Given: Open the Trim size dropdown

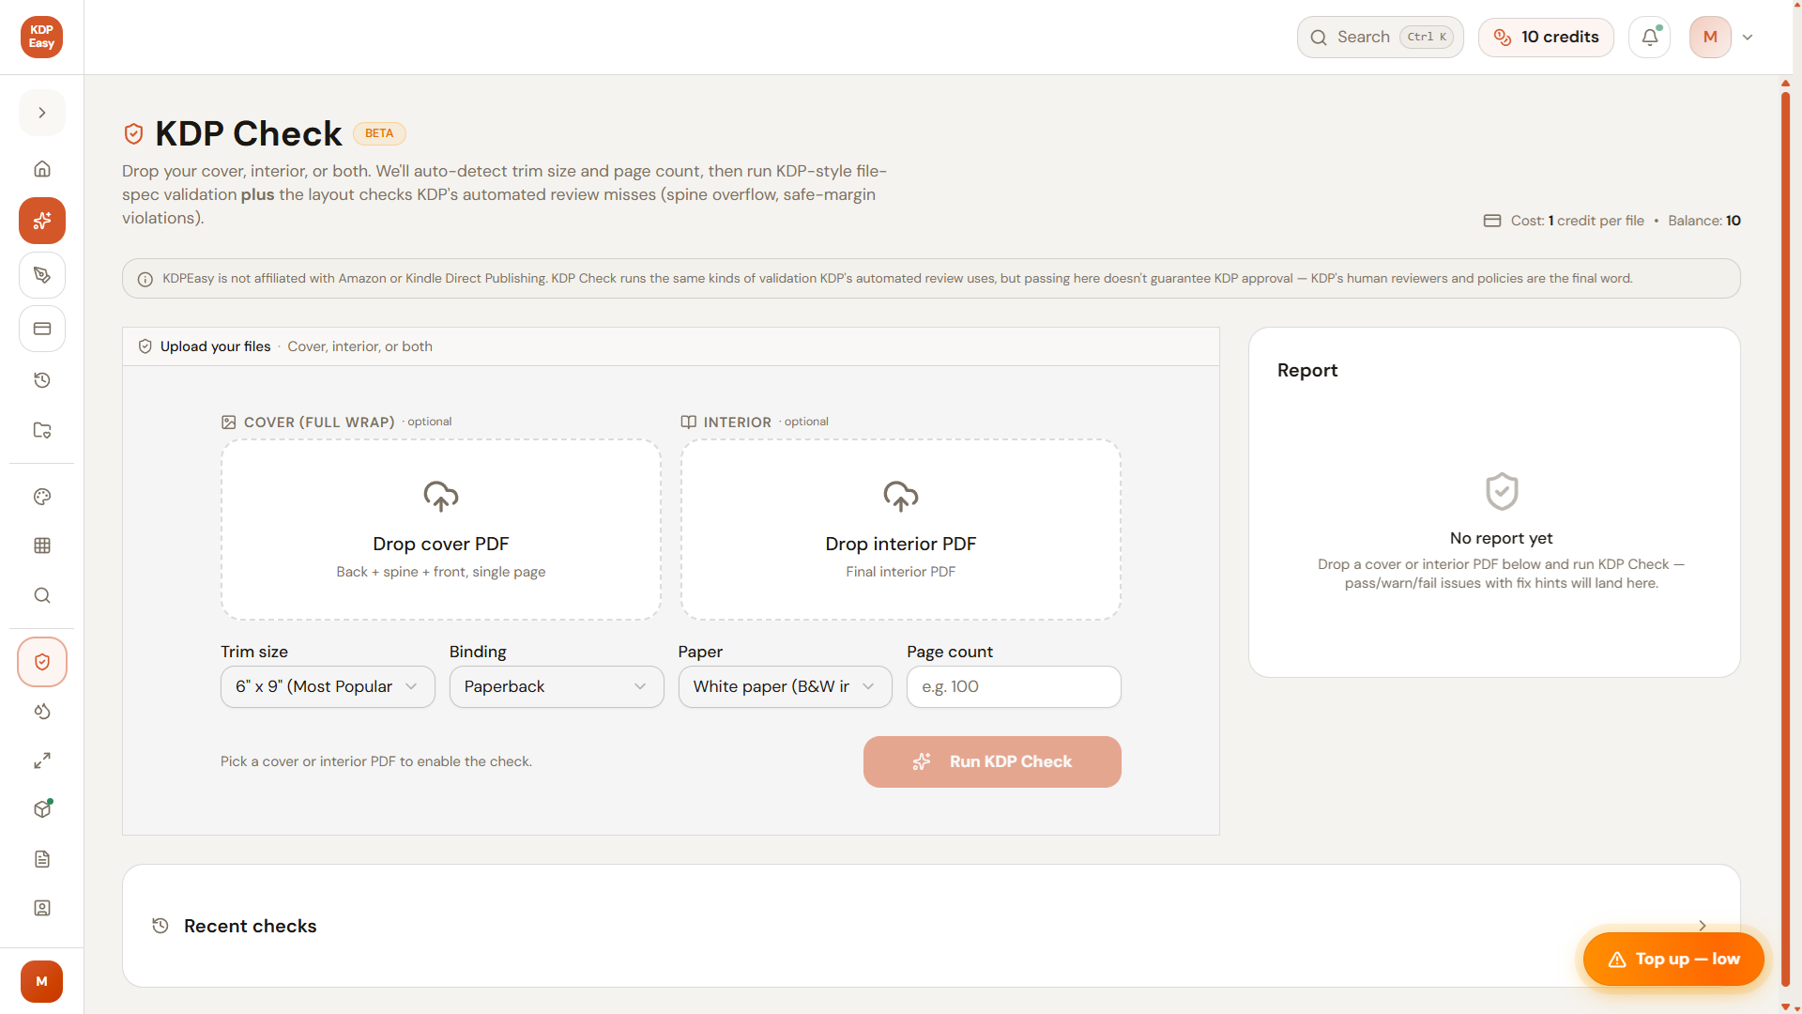Looking at the screenshot, I should tap(328, 686).
